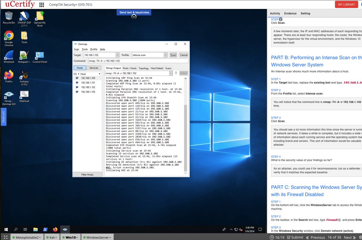Click the uCertify apps grid icon

42,5
